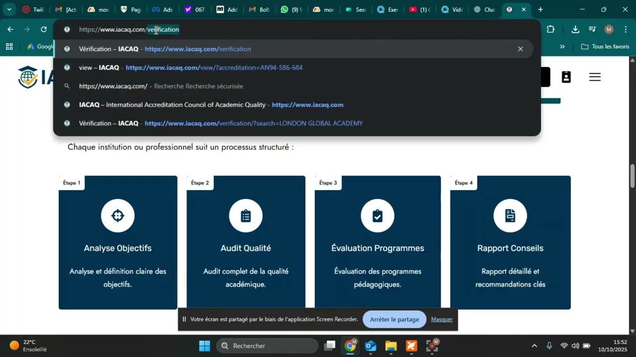Click the report icon in Rapport Conseils card

[x=510, y=216]
